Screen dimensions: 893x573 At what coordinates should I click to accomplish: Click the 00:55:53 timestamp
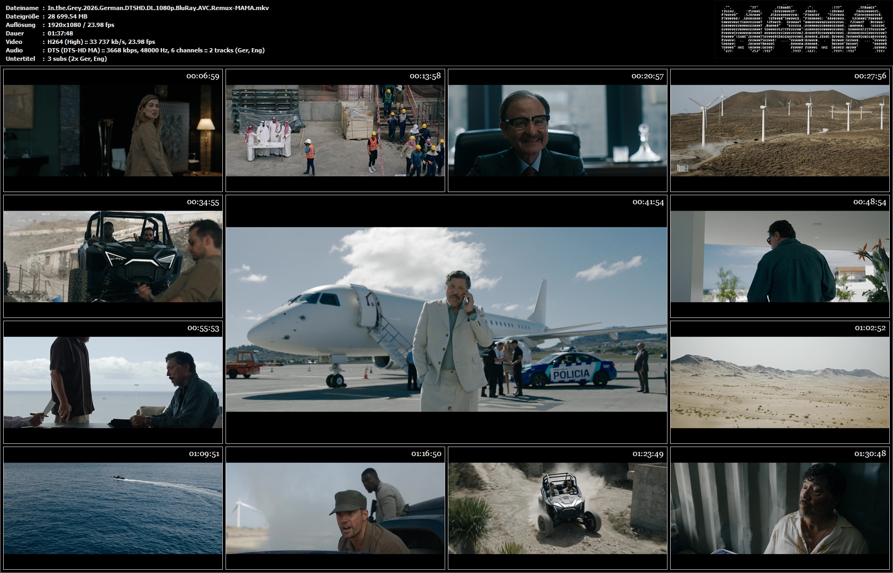click(x=203, y=328)
